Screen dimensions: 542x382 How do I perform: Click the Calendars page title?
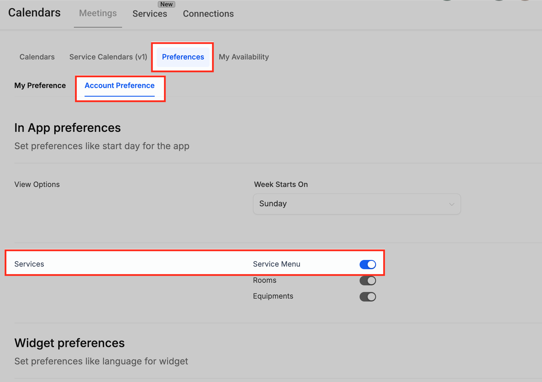click(x=34, y=13)
